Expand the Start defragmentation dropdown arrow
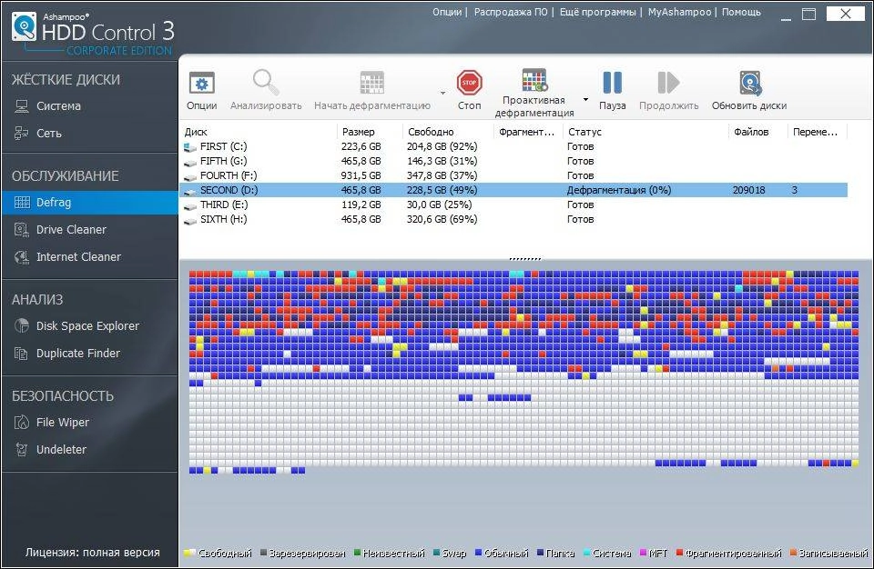The width and height of the screenshot is (874, 569). click(x=443, y=93)
